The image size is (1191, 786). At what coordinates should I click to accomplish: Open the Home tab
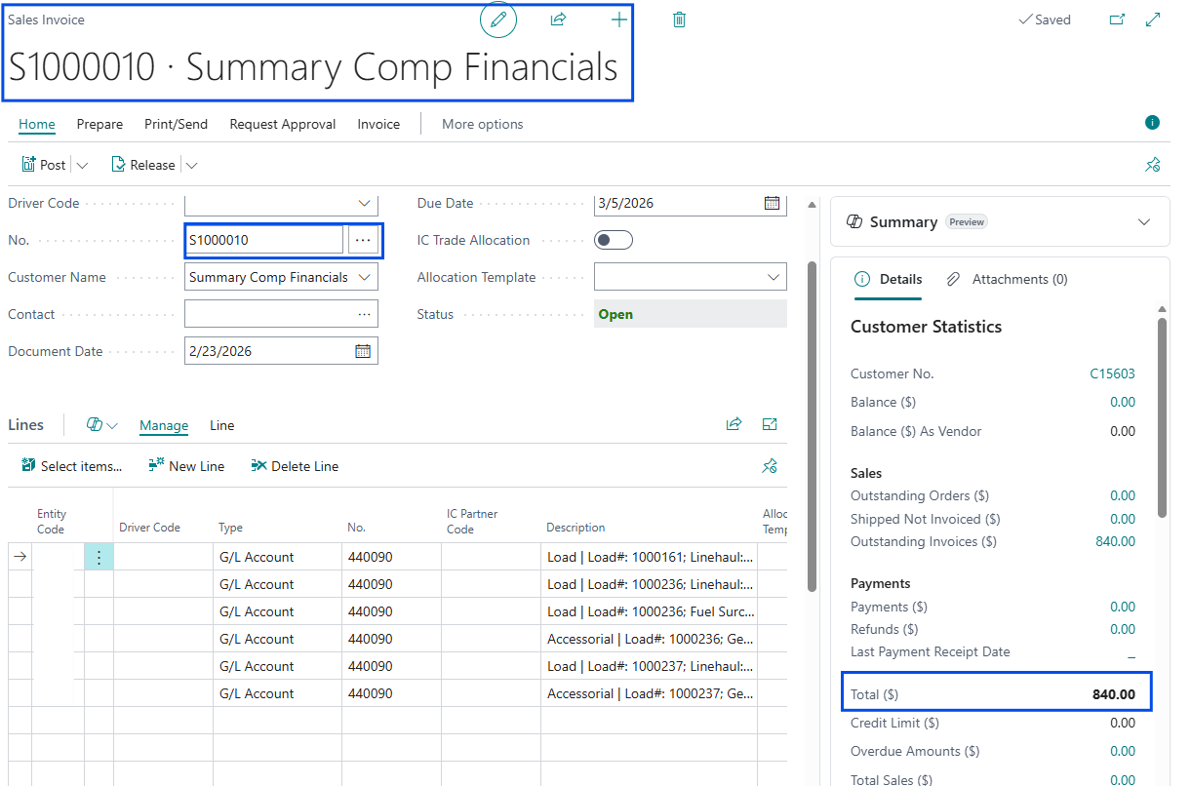[x=37, y=124]
